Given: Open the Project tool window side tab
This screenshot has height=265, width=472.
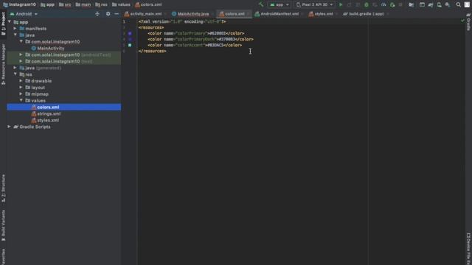Looking at the screenshot, I should click(3, 24).
